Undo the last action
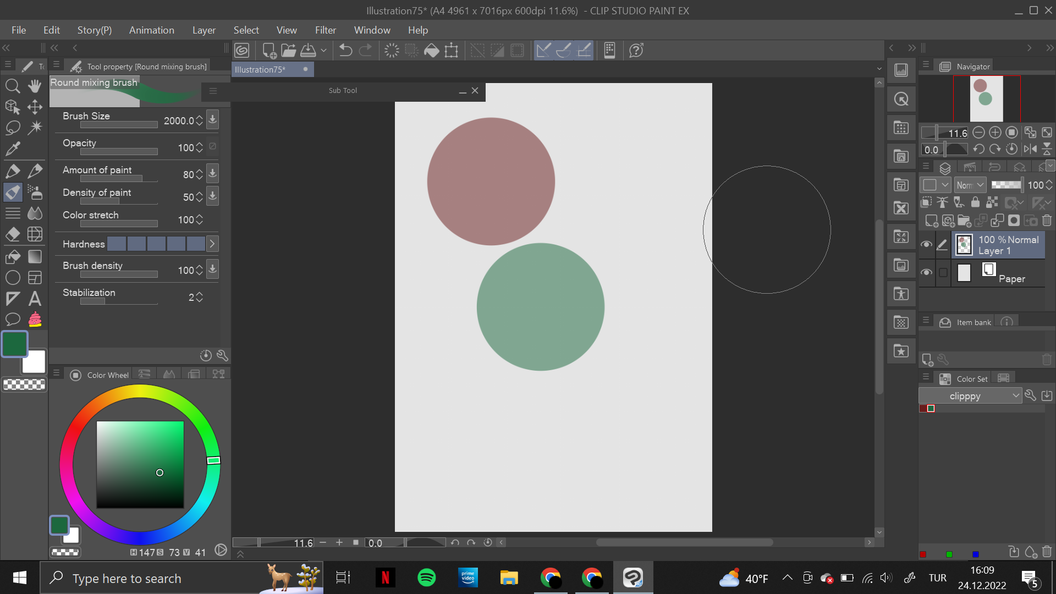This screenshot has height=594, width=1056. pyautogui.click(x=344, y=50)
